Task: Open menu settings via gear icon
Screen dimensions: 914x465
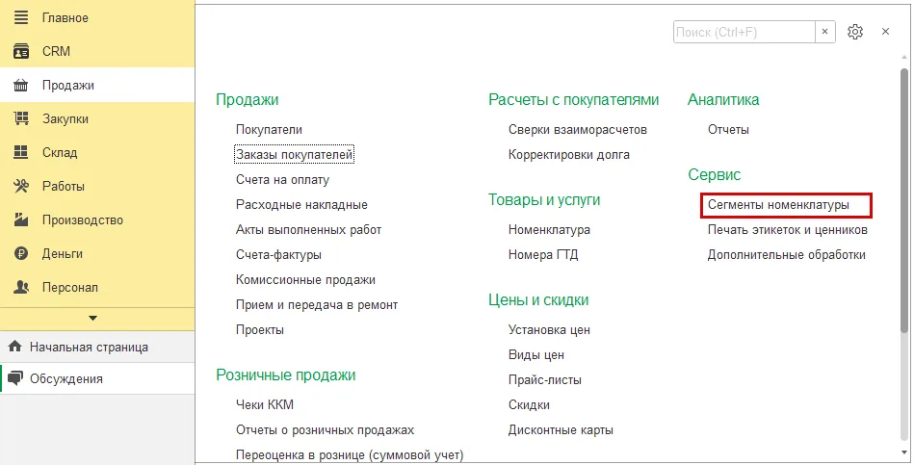Action: (855, 32)
